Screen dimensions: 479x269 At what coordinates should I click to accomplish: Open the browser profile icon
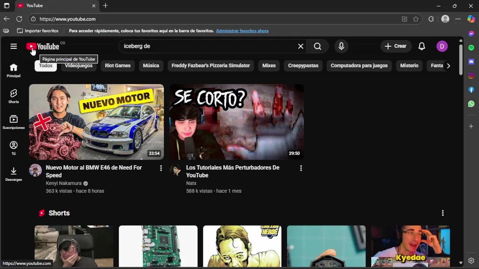pyautogui.click(x=445, y=19)
